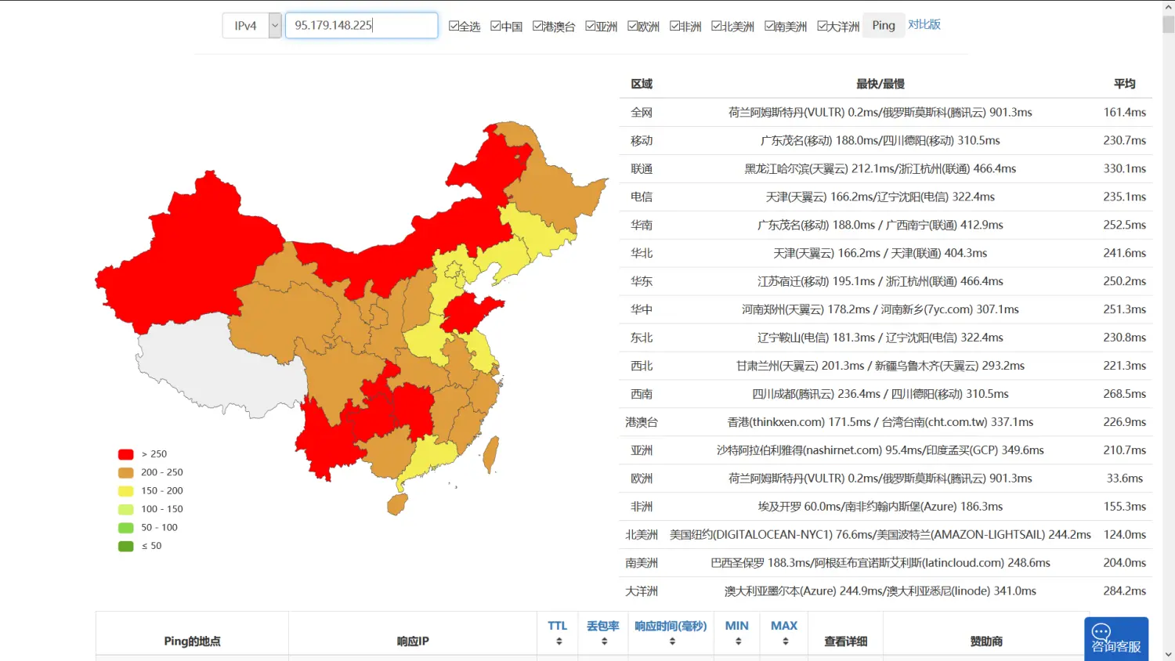This screenshot has width=1175, height=661.
Task: Click the yellow 150 - 200 legend marker
Action: point(125,491)
